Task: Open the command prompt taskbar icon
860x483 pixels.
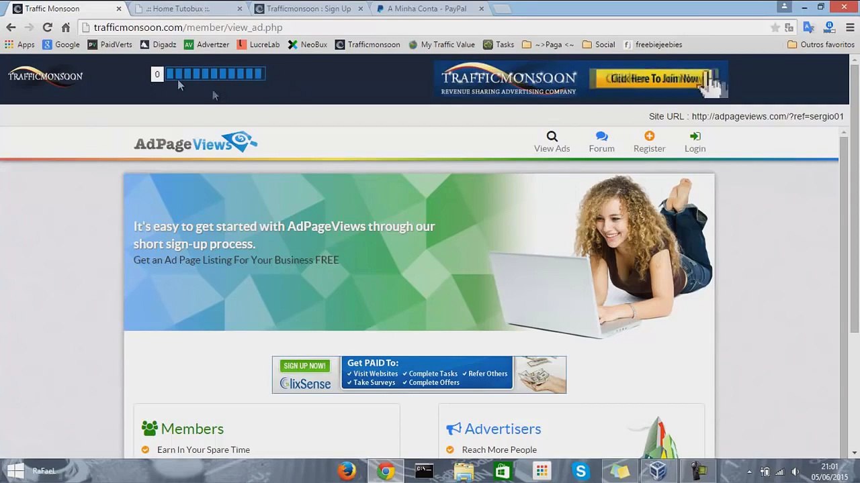Action: [x=424, y=471]
